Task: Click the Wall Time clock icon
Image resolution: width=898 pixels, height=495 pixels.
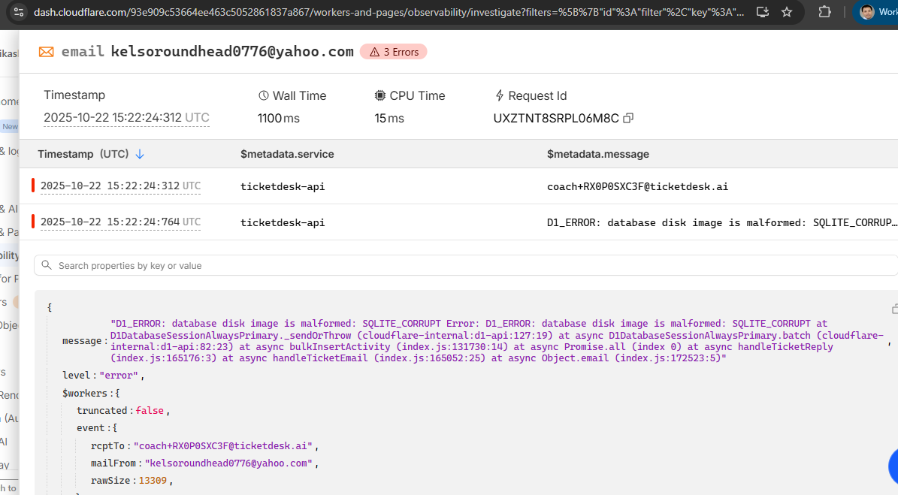Action: [x=264, y=95]
